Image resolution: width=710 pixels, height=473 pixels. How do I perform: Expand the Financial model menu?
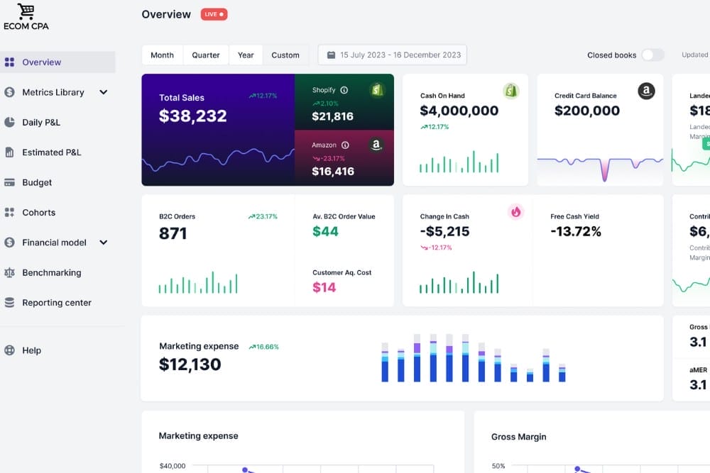pos(104,243)
